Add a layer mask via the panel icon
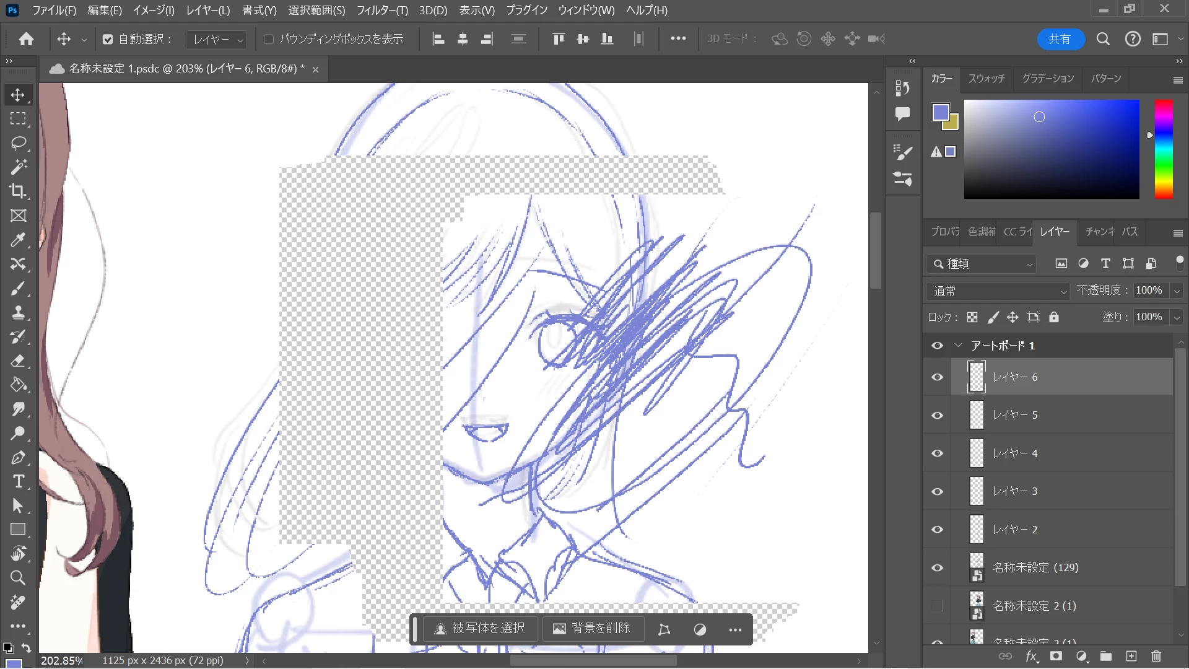The image size is (1189, 669). click(x=1056, y=656)
